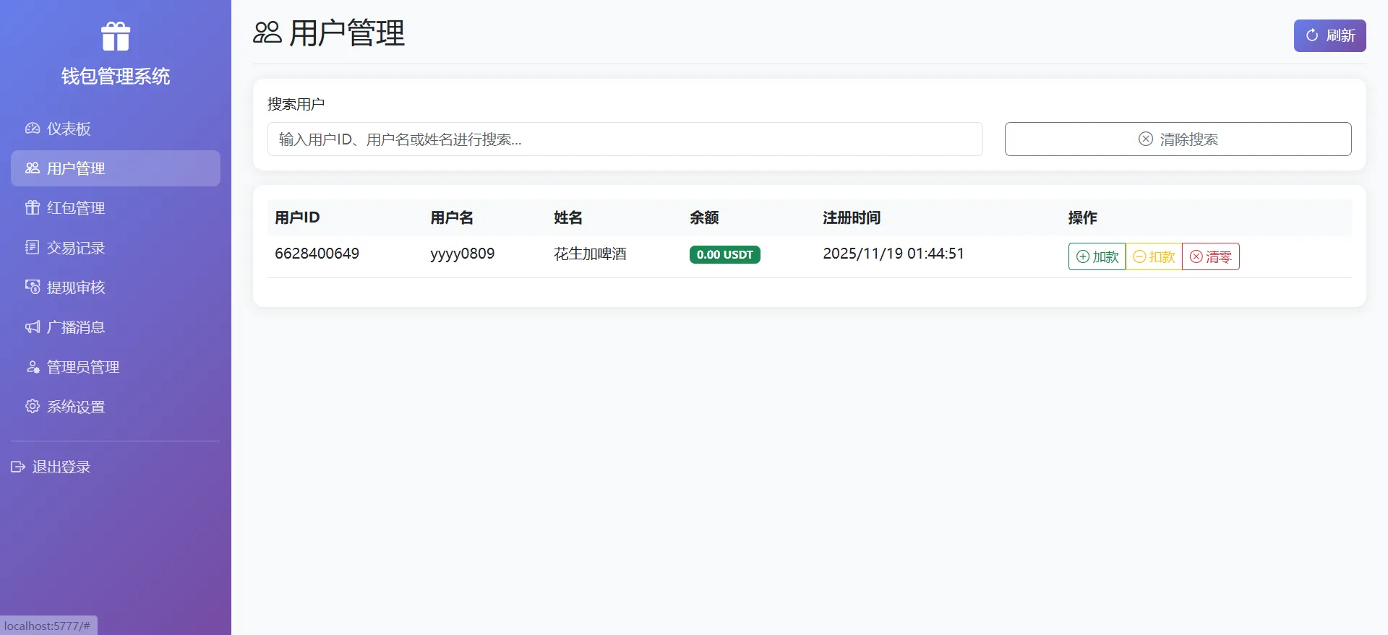Viewport: 1388px width, 635px height.
Task: Click the 清除搜索 button
Action: click(x=1178, y=139)
